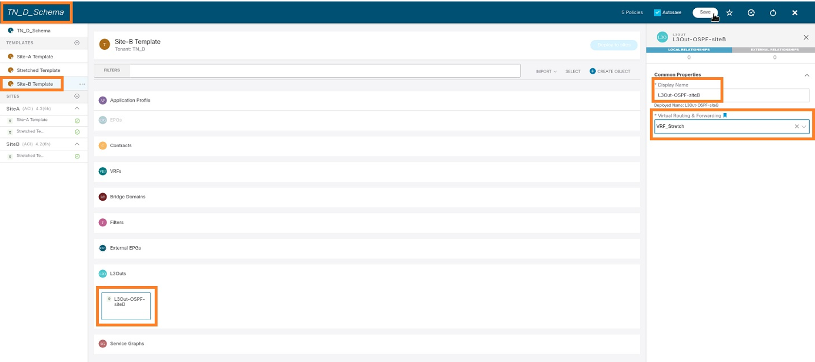The height and width of the screenshot is (362, 815).
Task: Click the L3Out icon in properties panel header
Action: pyautogui.click(x=662, y=37)
